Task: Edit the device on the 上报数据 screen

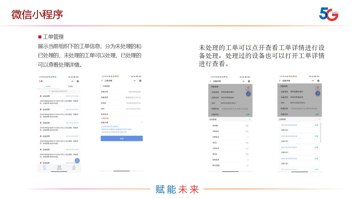Action: 318,93
